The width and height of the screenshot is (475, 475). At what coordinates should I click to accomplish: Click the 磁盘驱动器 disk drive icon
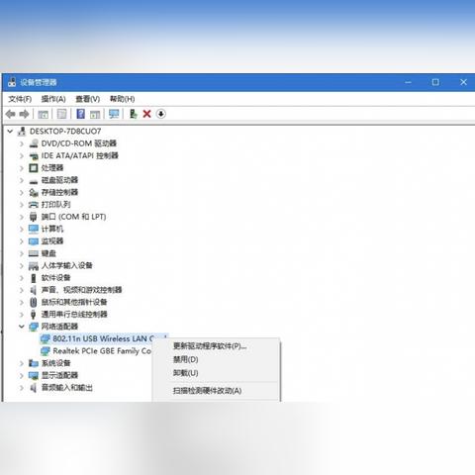(34, 181)
